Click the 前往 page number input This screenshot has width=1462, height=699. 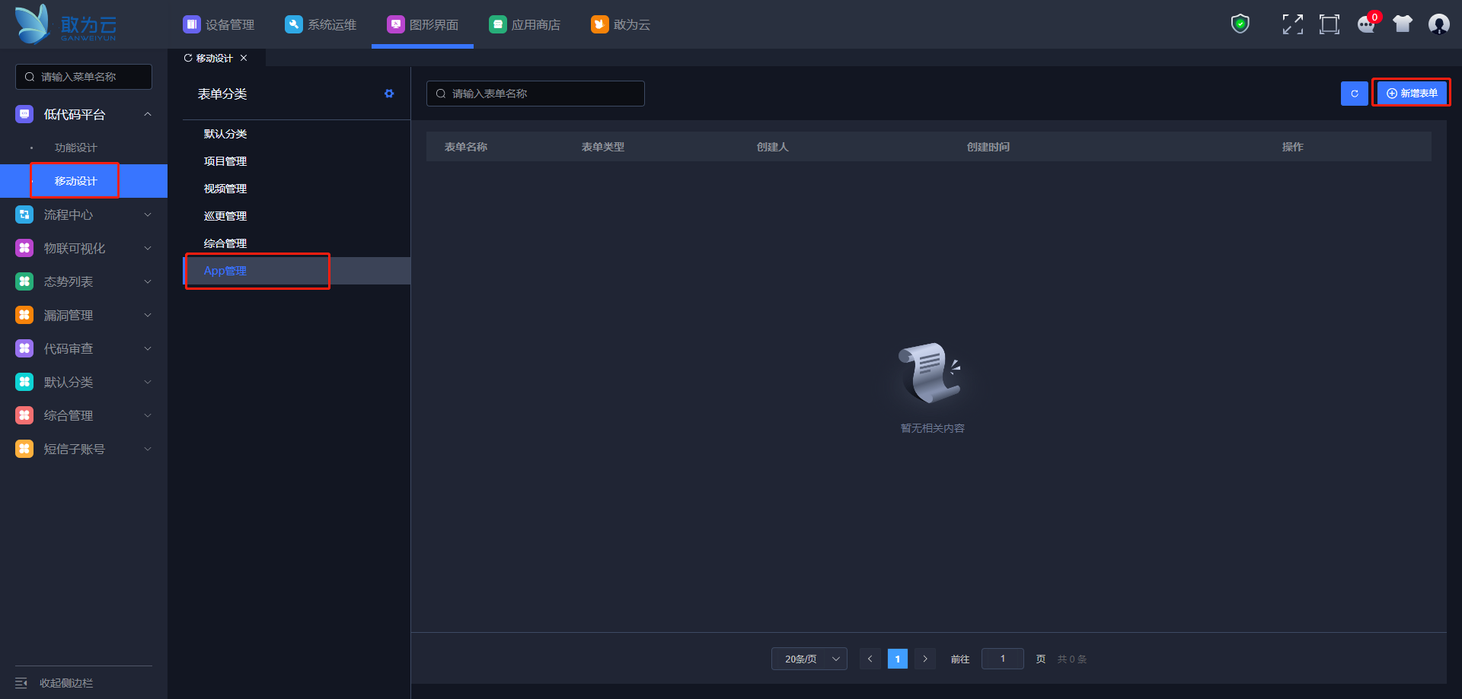pyautogui.click(x=1003, y=659)
